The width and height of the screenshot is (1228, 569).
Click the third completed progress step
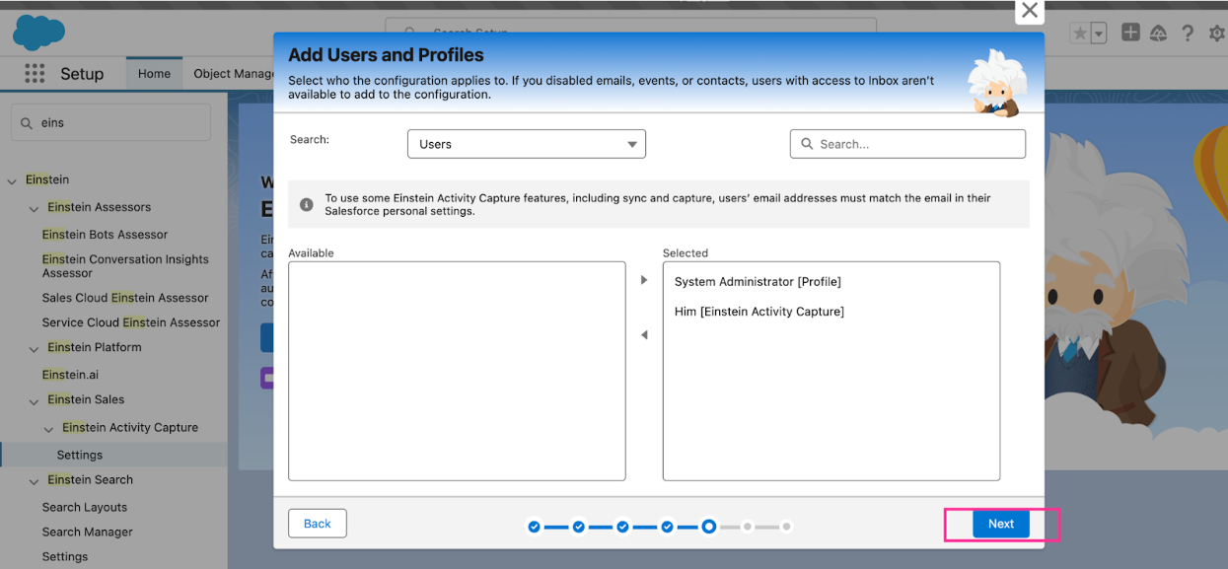pyautogui.click(x=622, y=527)
